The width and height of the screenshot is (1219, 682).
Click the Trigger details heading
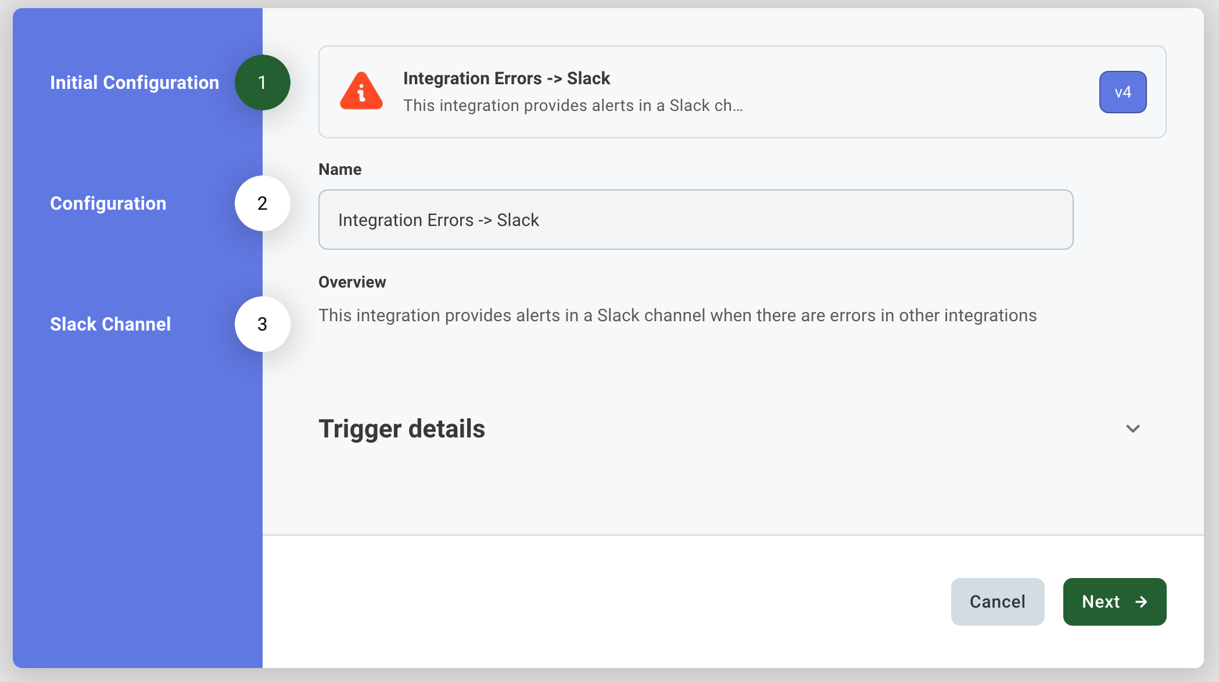tap(401, 429)
